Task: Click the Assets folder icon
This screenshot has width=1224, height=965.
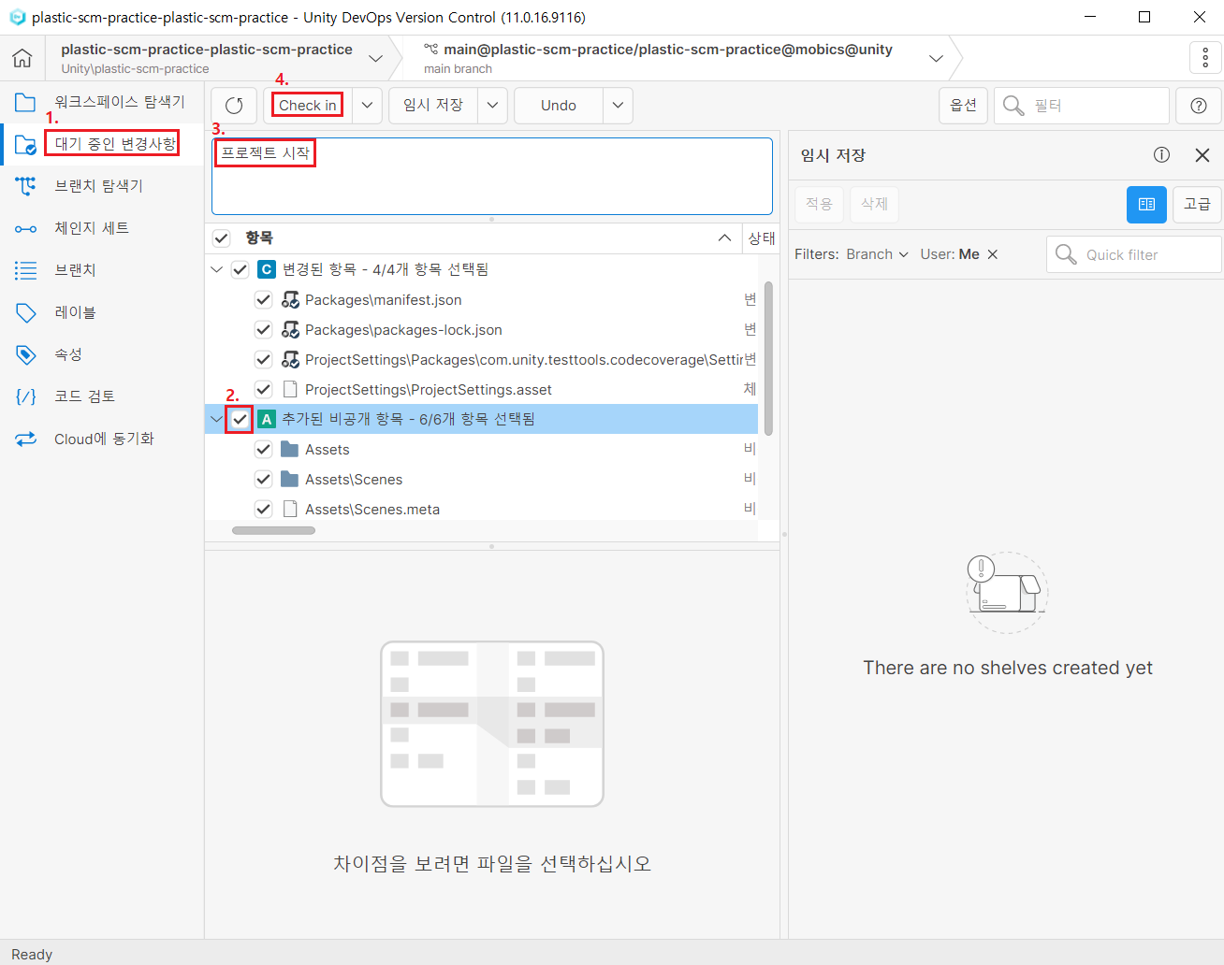Action: 290,450
